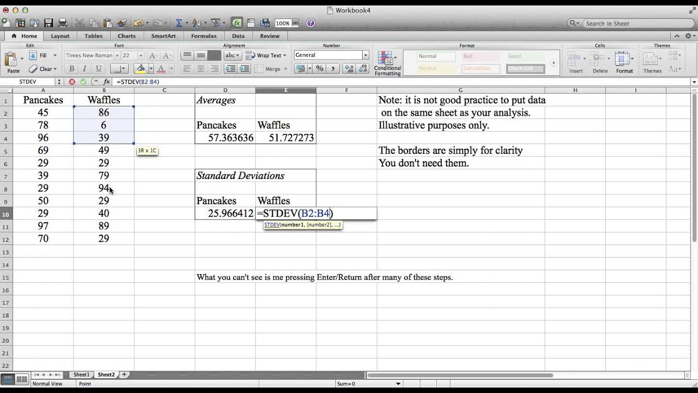Open the borders dropdown arrow
Viewport: 698px width, 393px height.
coord(124,69)
